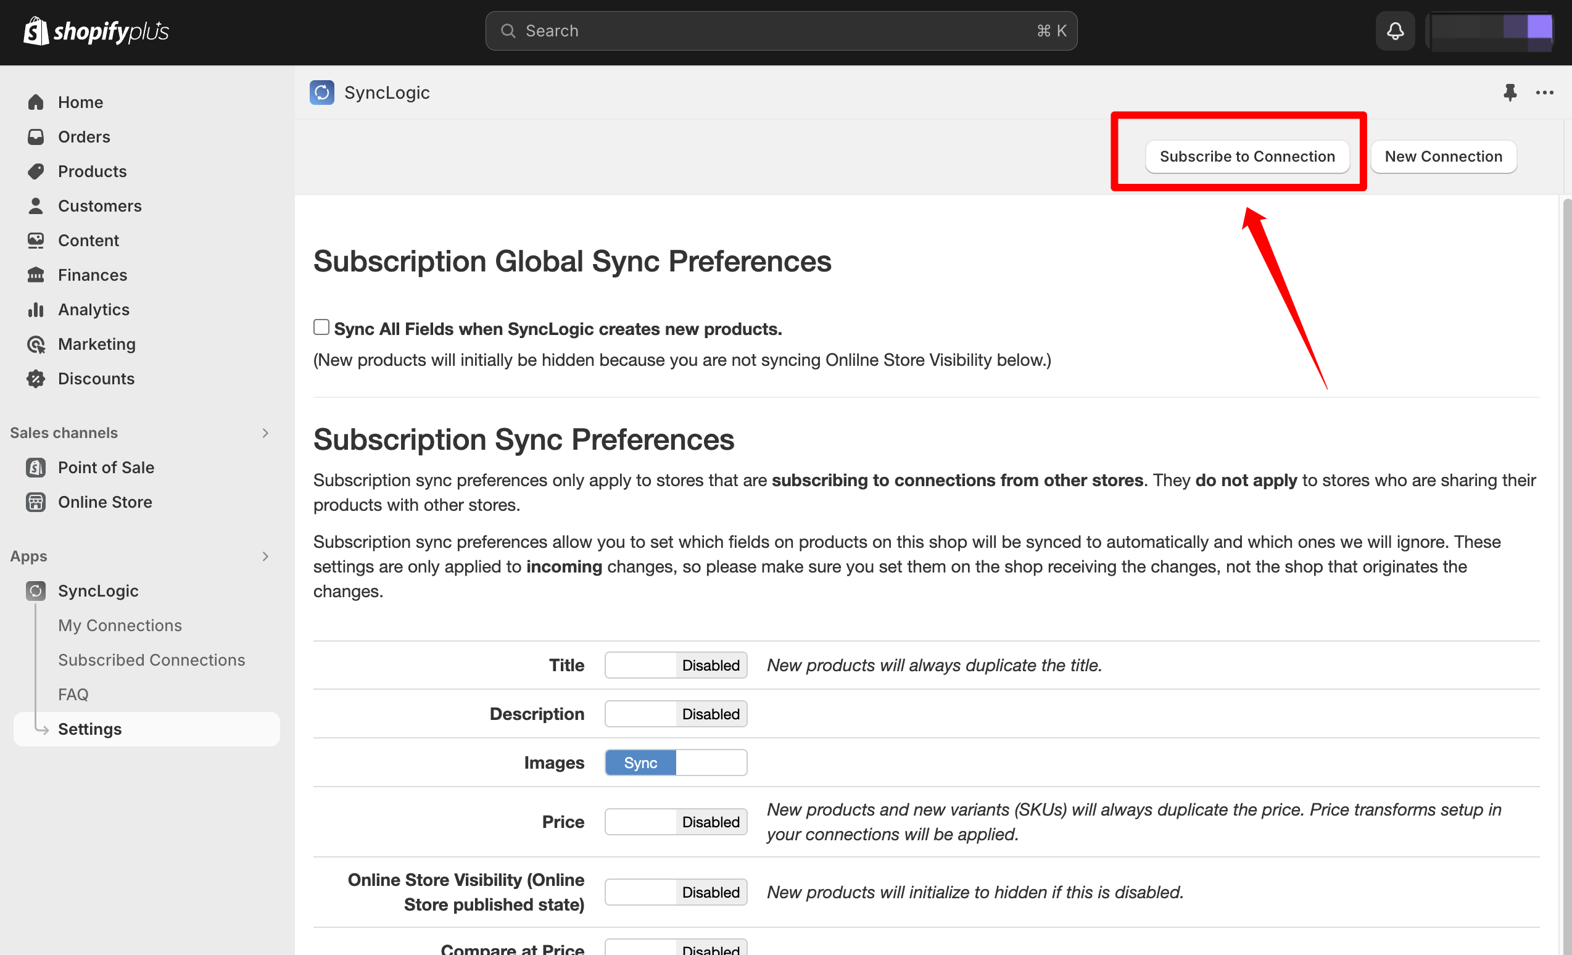Click the Shopify Plus logo
Screen dimensions: 1572x955
tap(96, 31)
